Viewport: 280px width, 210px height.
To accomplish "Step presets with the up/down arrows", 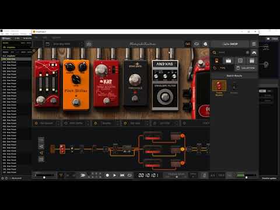I will coord(82,44).
